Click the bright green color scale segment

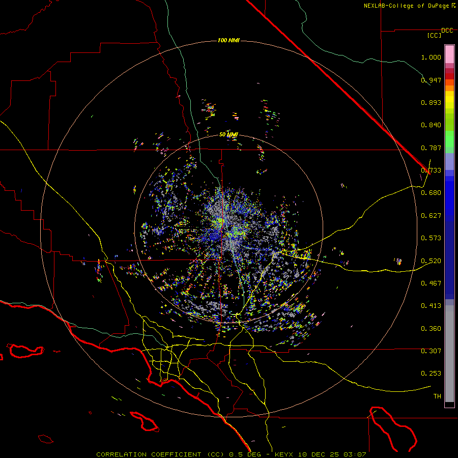click(449, 139)
